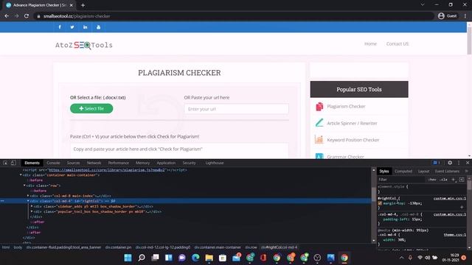
Task: Open the YouTube social icon in top bar
Action: (98, 27)
